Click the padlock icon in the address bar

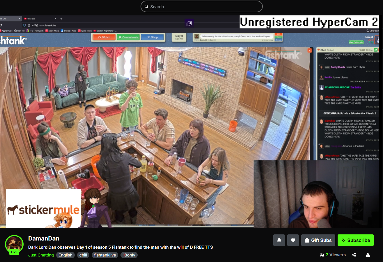(x=29, y=25)
